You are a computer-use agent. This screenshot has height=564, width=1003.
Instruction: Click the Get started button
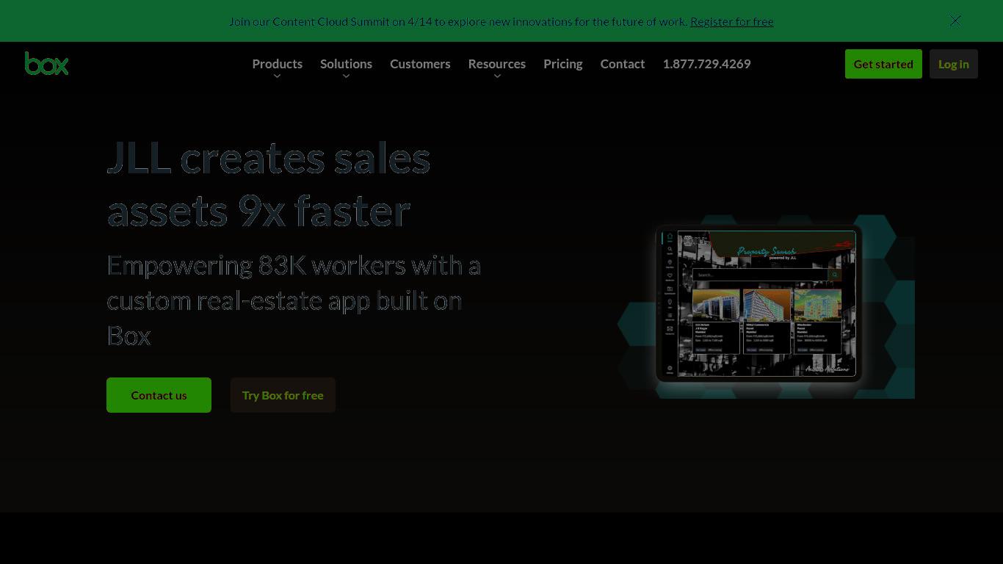(x=883, y=64)
